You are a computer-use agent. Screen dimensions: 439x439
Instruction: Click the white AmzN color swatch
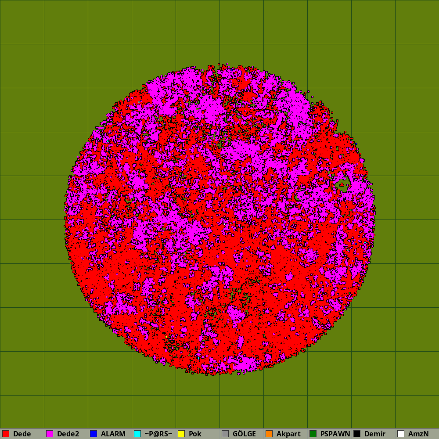401,434
